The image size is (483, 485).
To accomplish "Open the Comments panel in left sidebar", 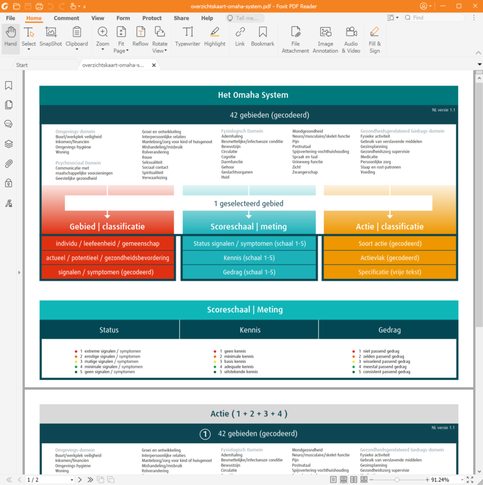I will 9,124.
